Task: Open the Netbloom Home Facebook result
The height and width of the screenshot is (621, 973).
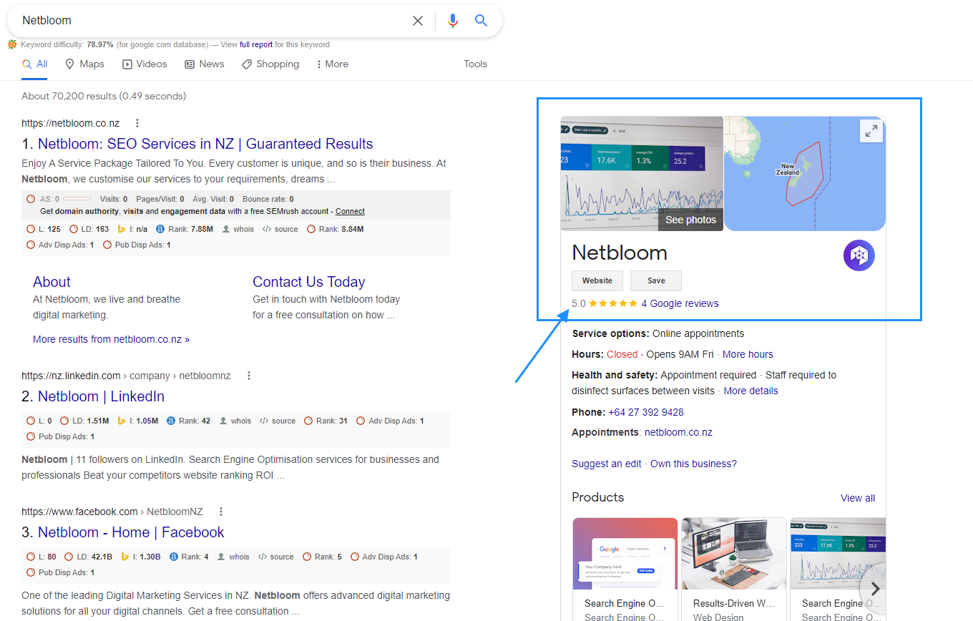Action: tap(131, 532)
